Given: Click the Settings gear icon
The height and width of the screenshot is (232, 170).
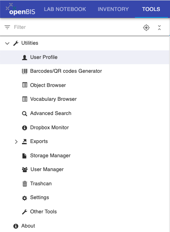Looking at the screenshot, I should click(x=24, y=198).
